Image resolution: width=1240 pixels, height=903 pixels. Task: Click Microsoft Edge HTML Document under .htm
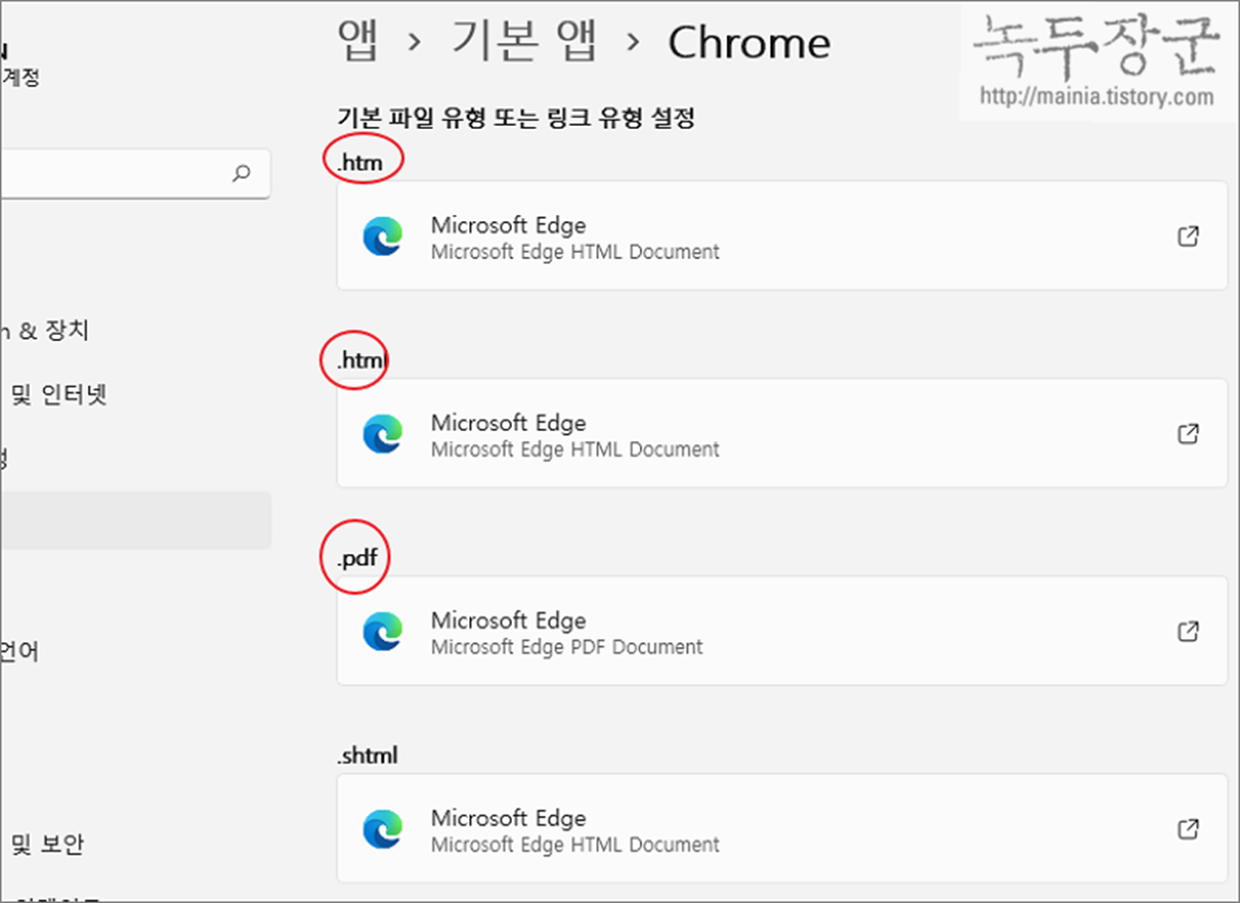[x=575, y=252]
